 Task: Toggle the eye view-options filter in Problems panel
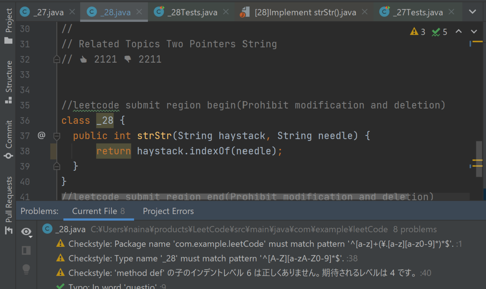click(x=26, y=231)
